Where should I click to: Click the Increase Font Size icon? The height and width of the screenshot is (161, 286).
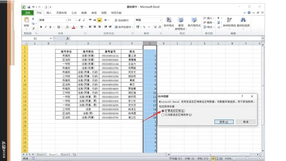point(80,20)
